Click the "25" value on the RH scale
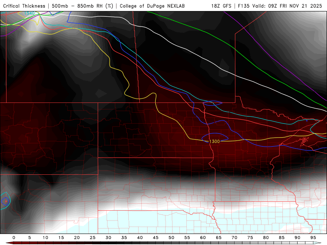 tap(93, 238)
